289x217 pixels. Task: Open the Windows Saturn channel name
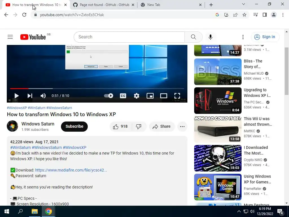point(38,124)
